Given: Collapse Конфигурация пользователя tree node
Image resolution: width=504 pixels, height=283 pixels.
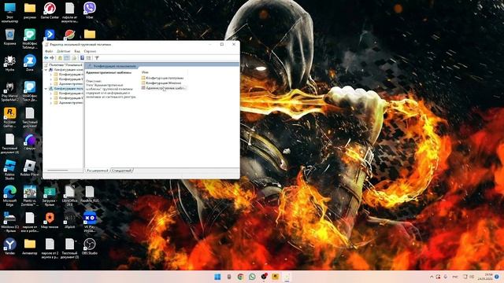Looking at the screenshot, I should [46, 89].
